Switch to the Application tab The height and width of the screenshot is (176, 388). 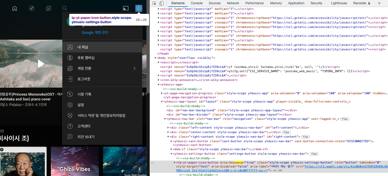pos(296,3)
